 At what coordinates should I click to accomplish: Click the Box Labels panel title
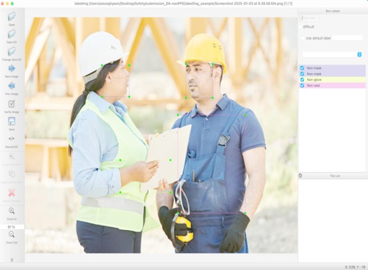pyautogui.click(x=333, y=11)
